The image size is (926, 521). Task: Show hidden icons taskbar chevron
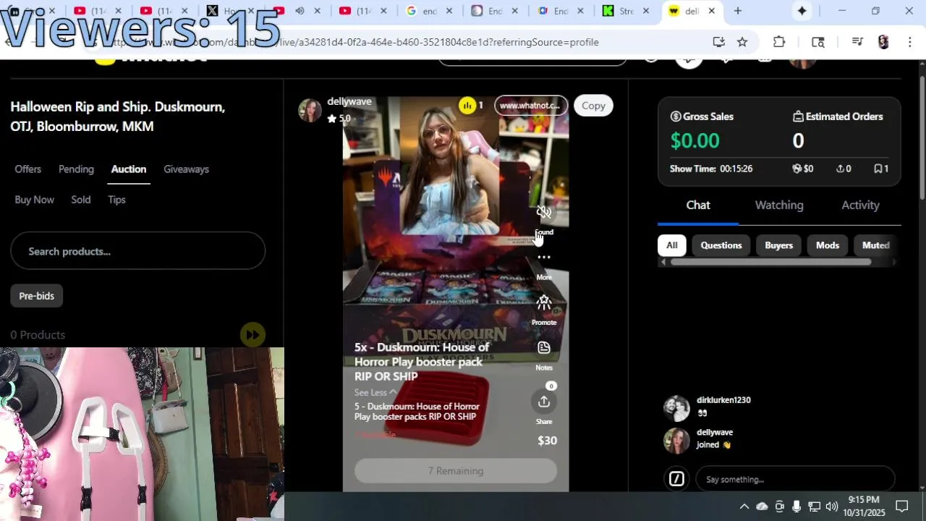(x=744, y=506)
